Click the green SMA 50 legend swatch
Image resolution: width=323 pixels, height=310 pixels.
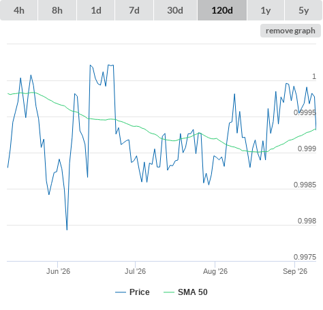point(169,292)
